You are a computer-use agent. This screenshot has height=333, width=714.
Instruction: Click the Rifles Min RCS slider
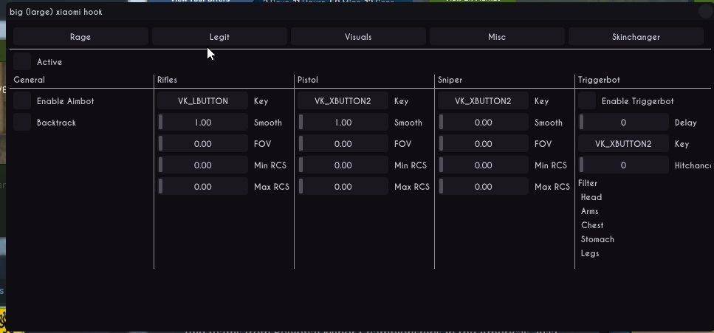point(202,165)
